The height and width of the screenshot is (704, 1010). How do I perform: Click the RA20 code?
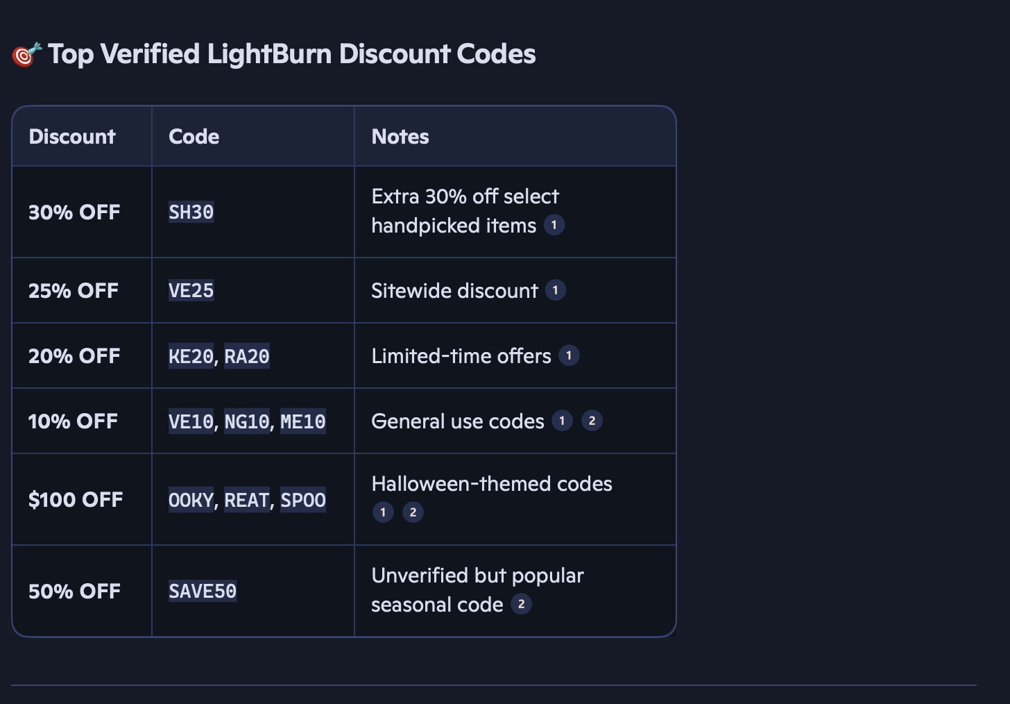(247, 357)
